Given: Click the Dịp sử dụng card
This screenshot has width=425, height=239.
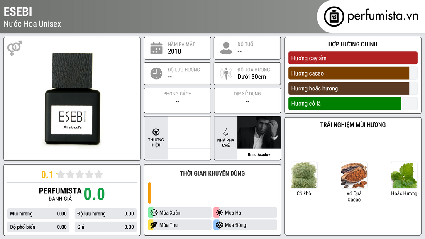Looking at the screenshot, I should (247, 100).
